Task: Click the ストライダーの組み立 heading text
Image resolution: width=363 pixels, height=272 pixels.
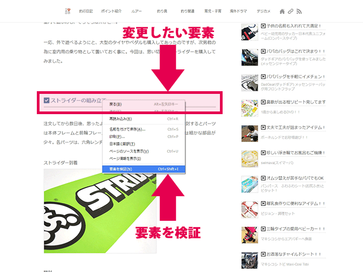Action: tap(78, 100)
